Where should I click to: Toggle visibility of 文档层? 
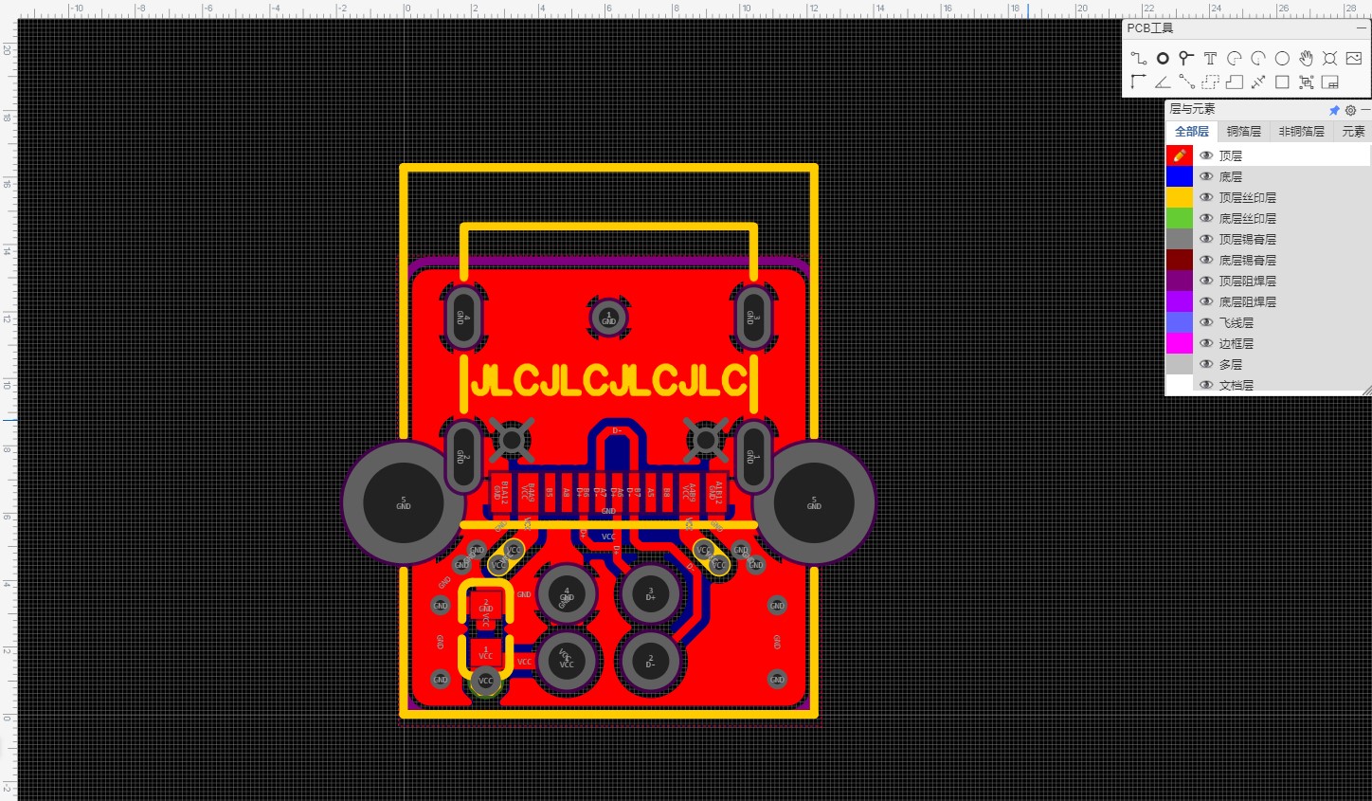coord(1206,385)
